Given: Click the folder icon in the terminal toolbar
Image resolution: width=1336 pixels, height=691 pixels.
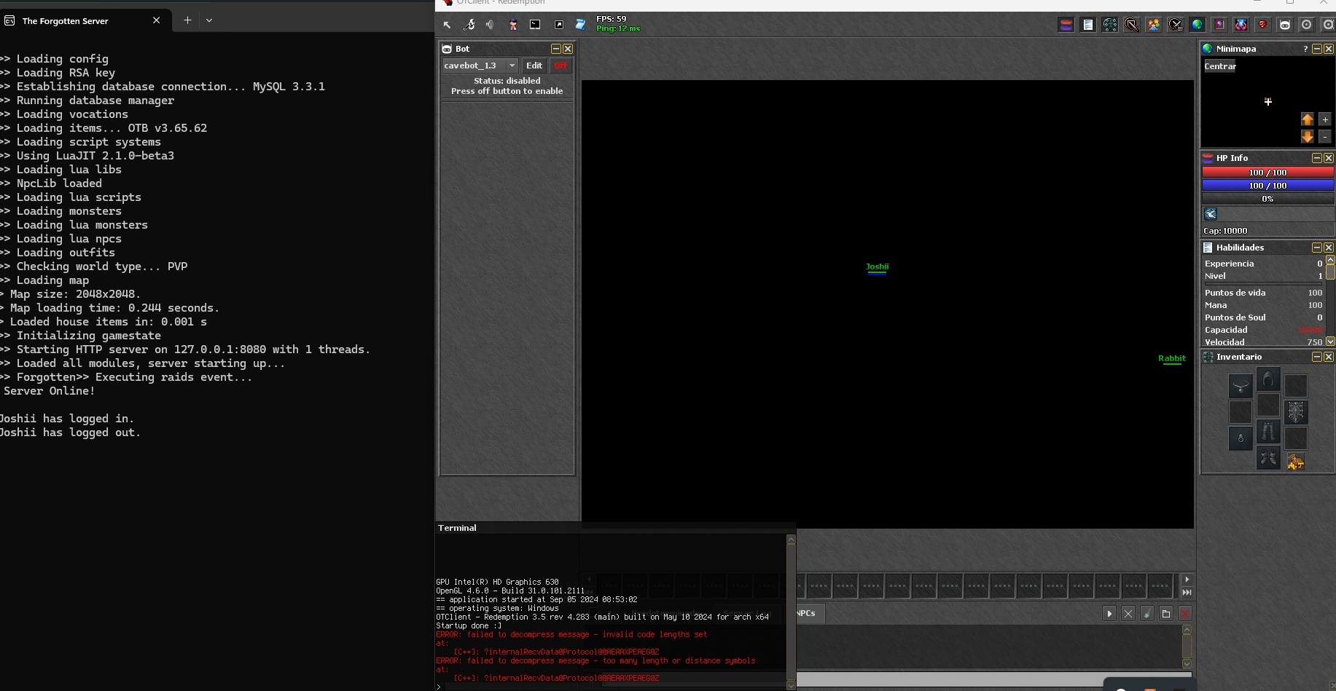Looking at the screenshot, I should coord(1166,614).
